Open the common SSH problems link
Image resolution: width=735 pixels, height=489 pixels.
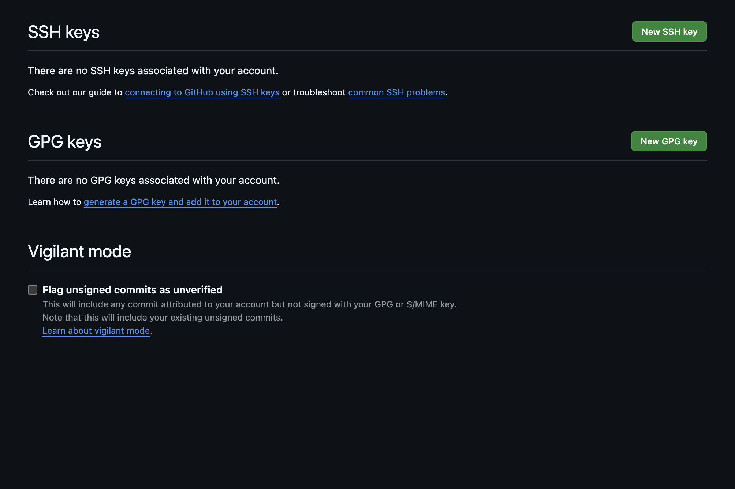396,92
